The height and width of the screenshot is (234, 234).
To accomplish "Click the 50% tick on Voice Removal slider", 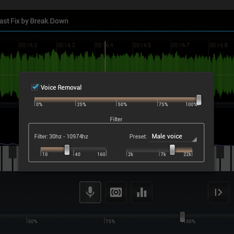I will [122, 104].
